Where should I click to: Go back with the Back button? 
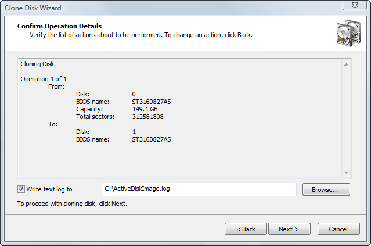(246, 229)
